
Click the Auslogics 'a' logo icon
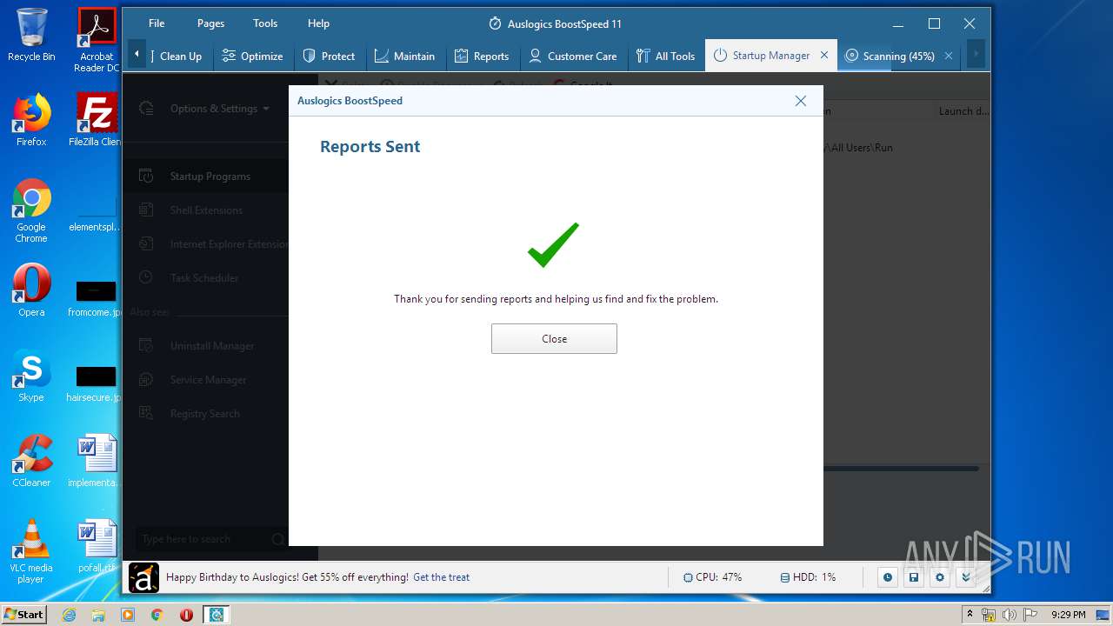click(x=143, y=578)
